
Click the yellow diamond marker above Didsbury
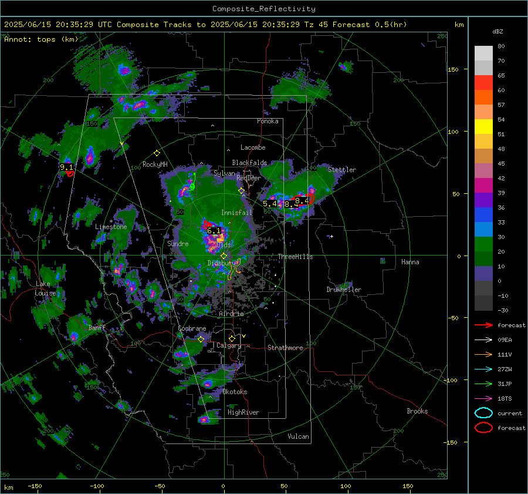pyautogui.click(x=224, y=256)
